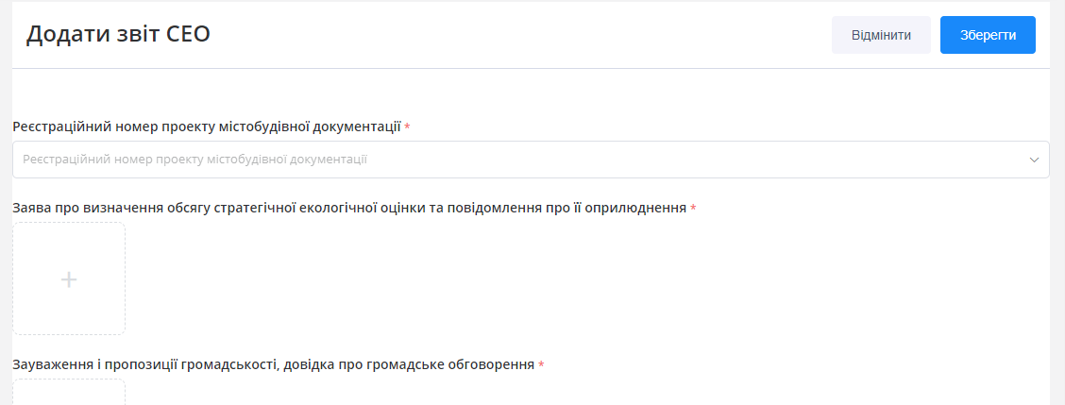
Task: Click placeholder text 'Реєстраційний номер проекту' in field
Action: [x=194, y=160]
